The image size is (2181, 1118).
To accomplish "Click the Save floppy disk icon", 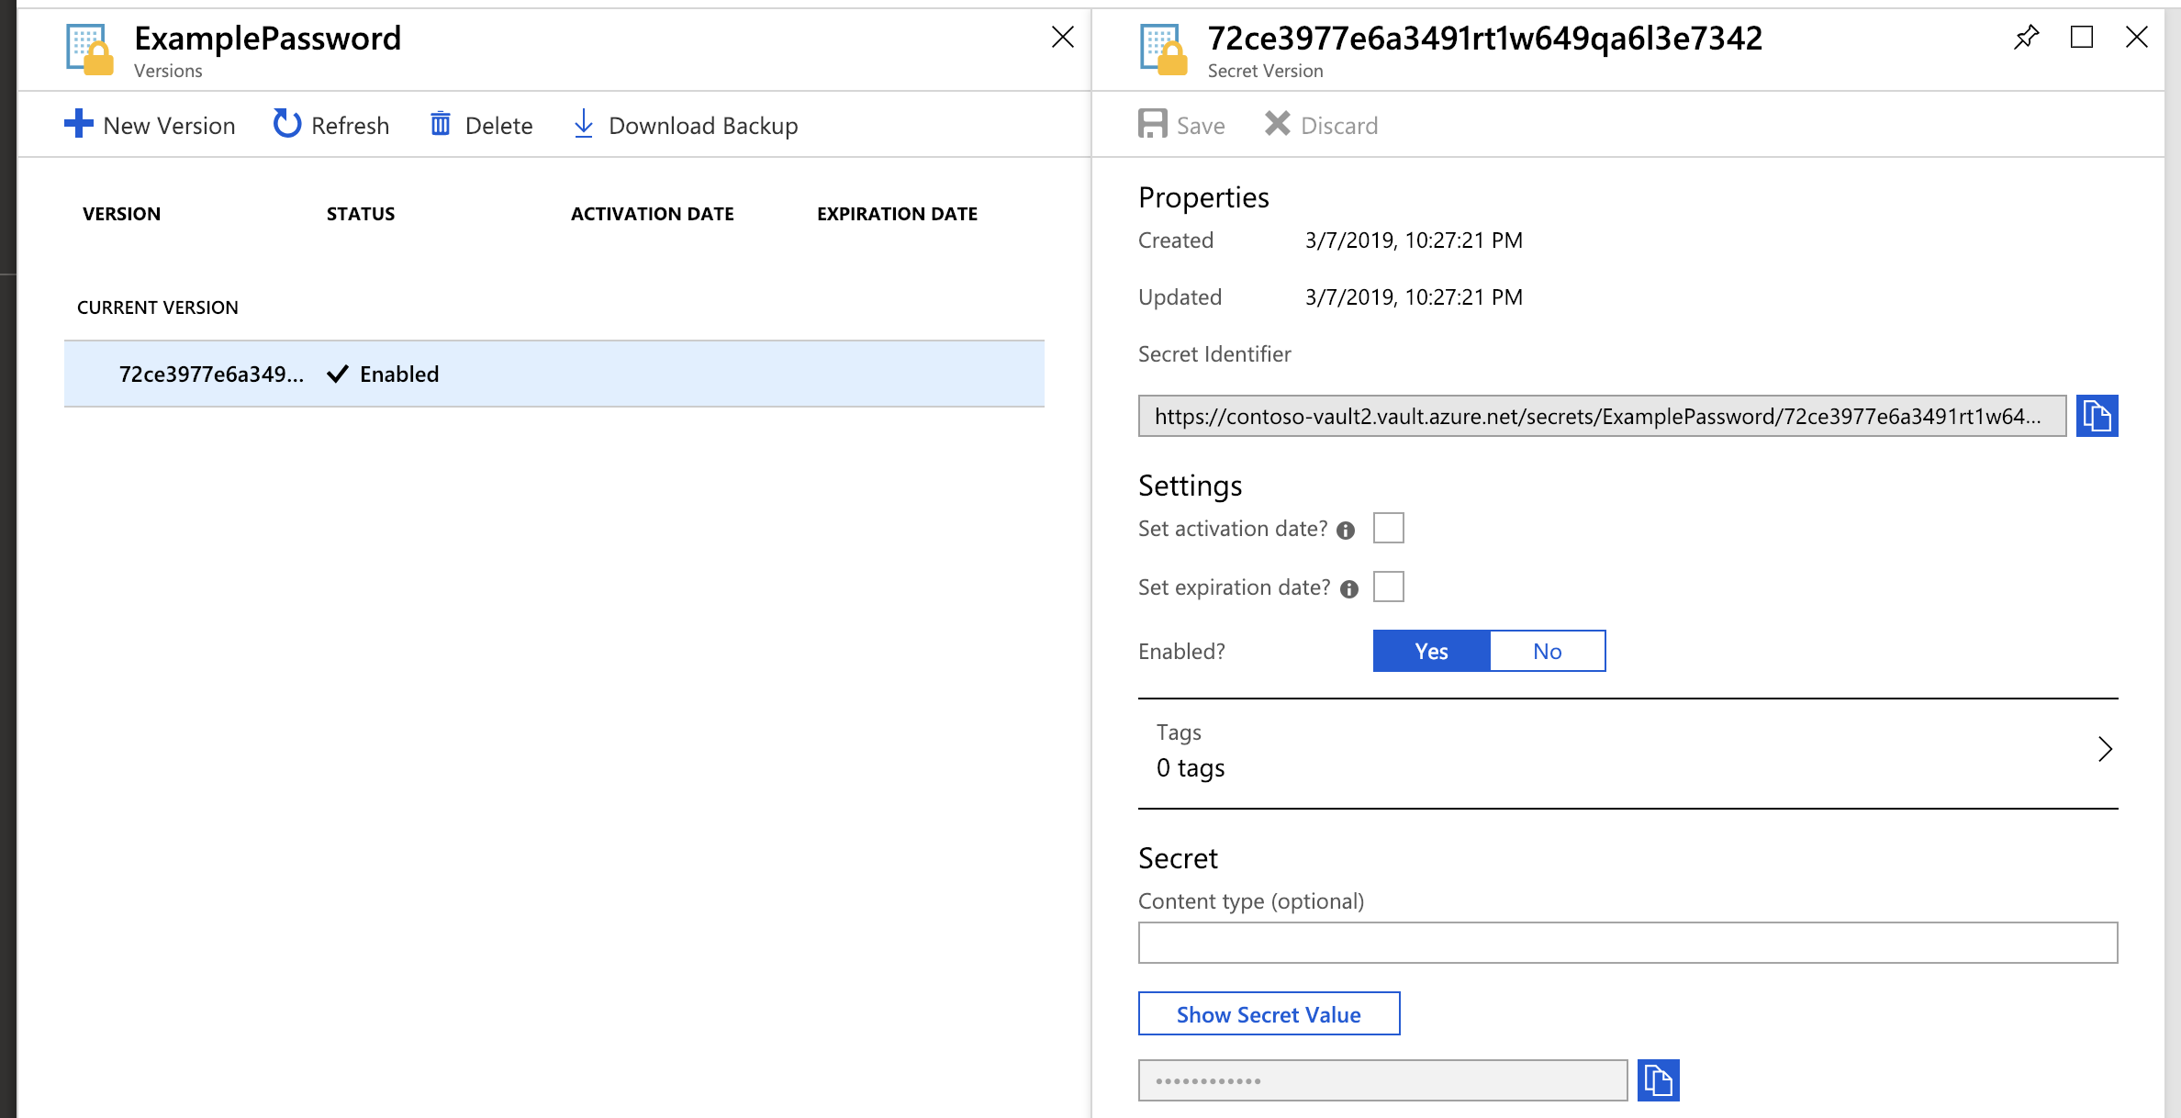I will pyautogui.click(x=1152, y=124).
